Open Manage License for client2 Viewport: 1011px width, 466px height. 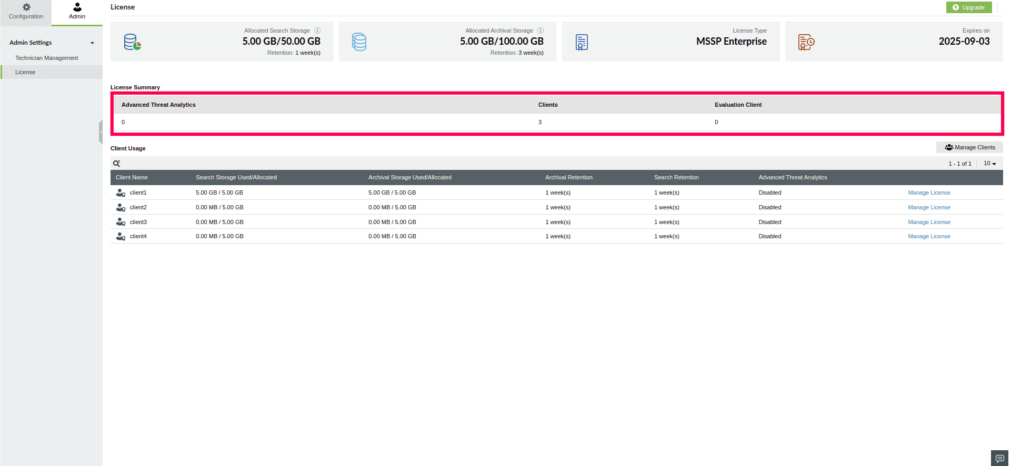[929, 207]
